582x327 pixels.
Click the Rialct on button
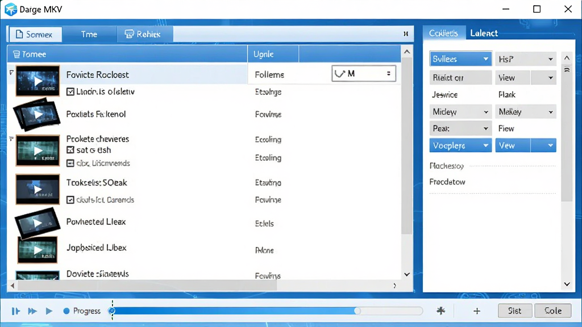pos(460,77)
